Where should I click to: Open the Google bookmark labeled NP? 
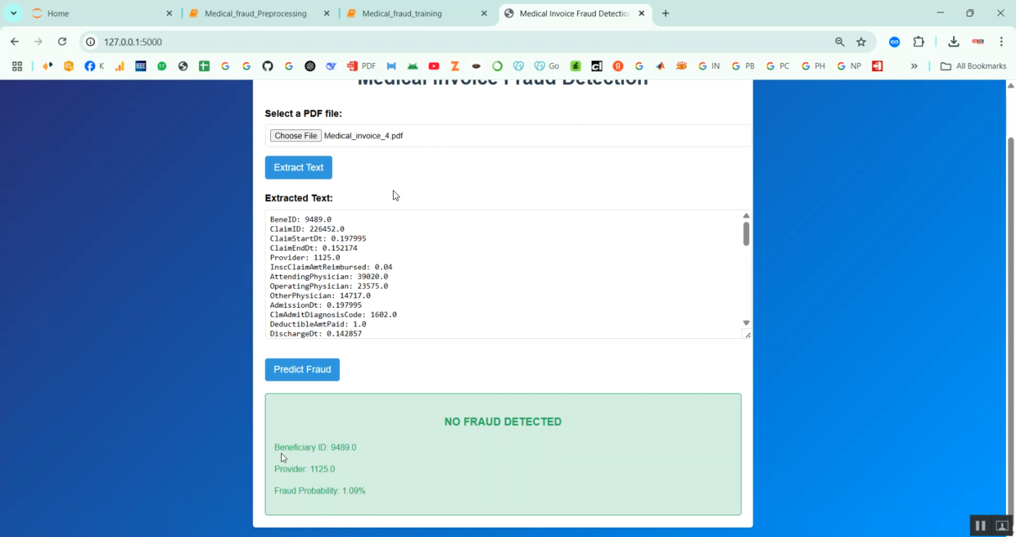[x=849, y=66]
